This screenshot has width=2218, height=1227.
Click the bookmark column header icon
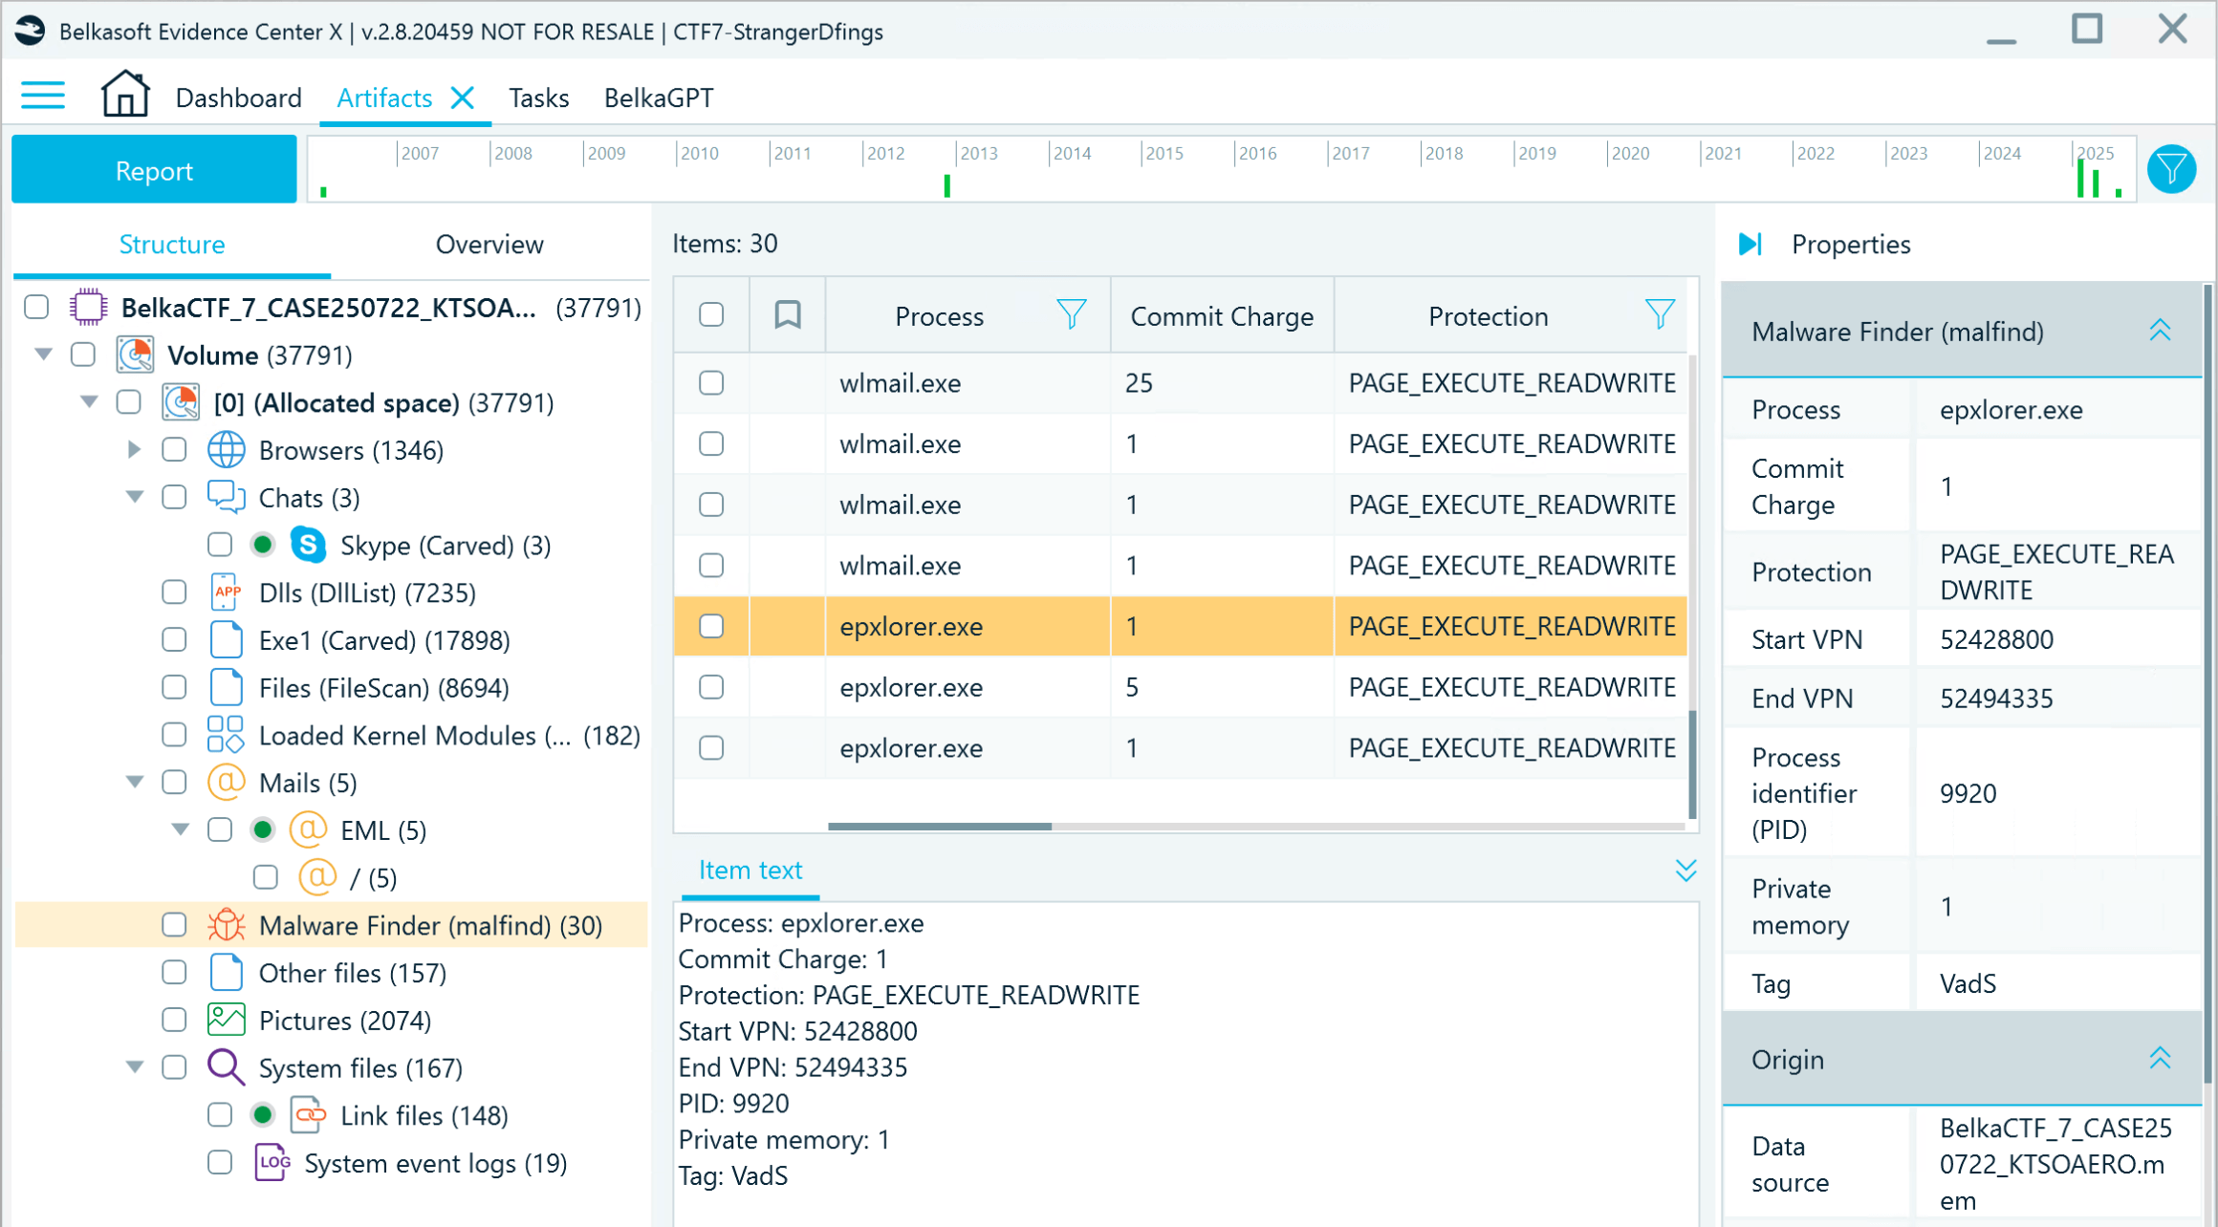[788, 314]
